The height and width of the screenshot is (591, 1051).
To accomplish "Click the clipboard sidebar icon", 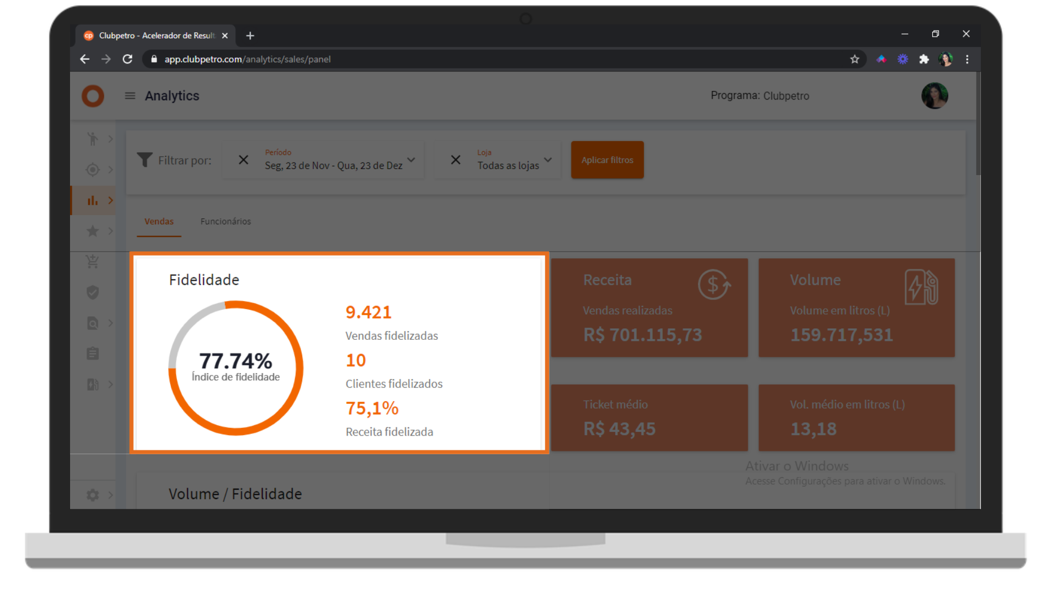I will [x=93, y=354].
